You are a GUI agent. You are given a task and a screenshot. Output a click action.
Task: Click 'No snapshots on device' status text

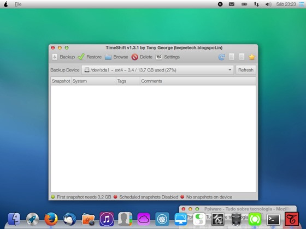[209, 197]
